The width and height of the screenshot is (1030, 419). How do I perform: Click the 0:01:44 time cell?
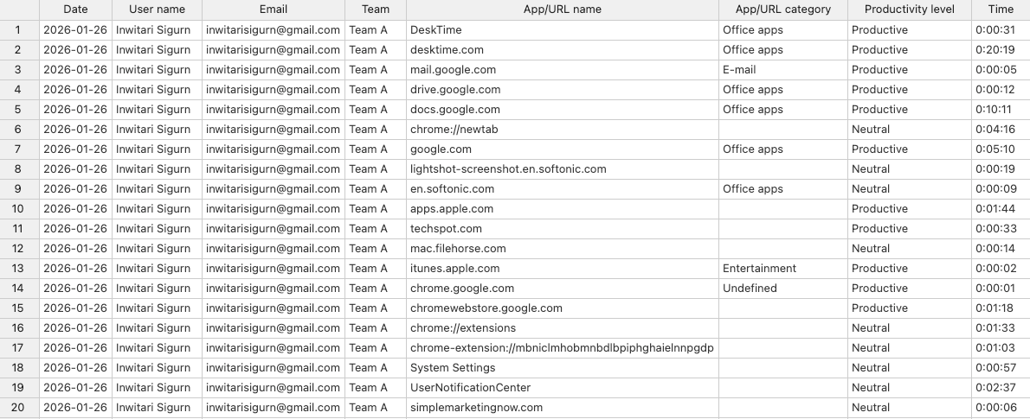1001,209
